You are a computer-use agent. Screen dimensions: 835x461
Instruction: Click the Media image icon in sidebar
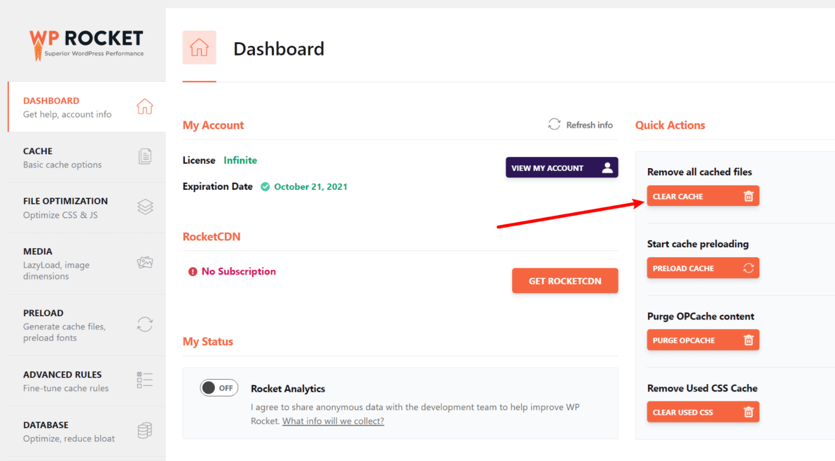click(x=145, y=262)
